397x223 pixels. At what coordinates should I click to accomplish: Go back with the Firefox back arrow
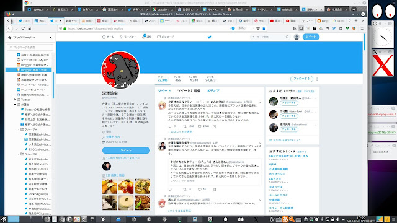tap(10, 28)
